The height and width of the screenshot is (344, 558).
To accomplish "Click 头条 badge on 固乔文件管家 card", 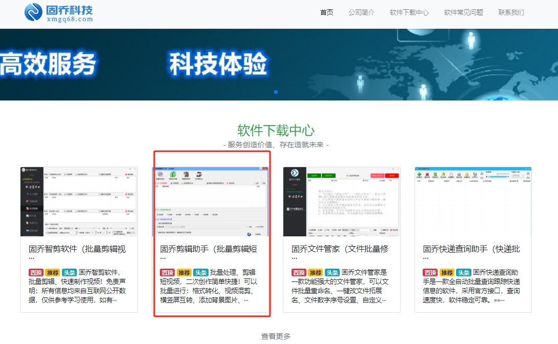I will (x=332, y=273).
